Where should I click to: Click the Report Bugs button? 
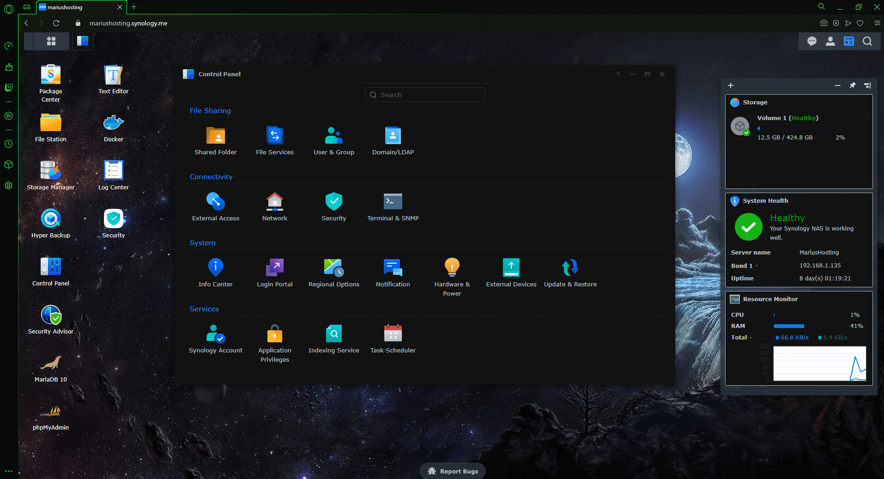click(453, 471)
